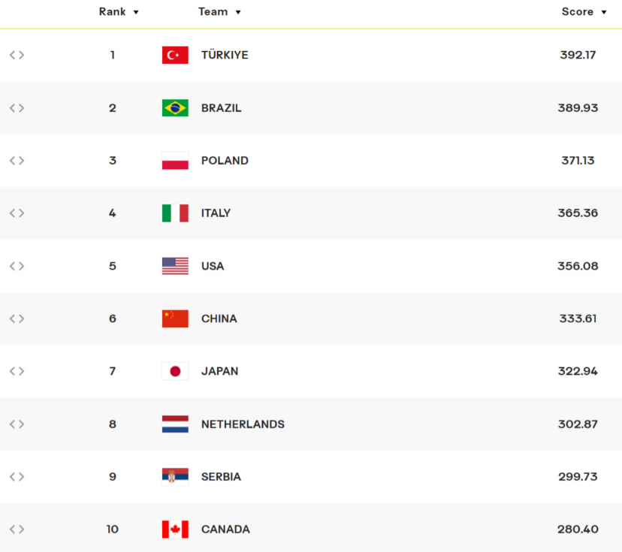The height and width of the screenshot is (552, 622).
Task: Click the Türkiye flag icon
Action: click(175, 55)
